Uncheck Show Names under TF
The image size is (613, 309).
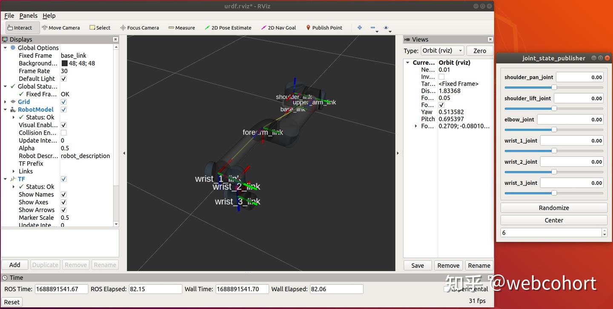(63, 195)
